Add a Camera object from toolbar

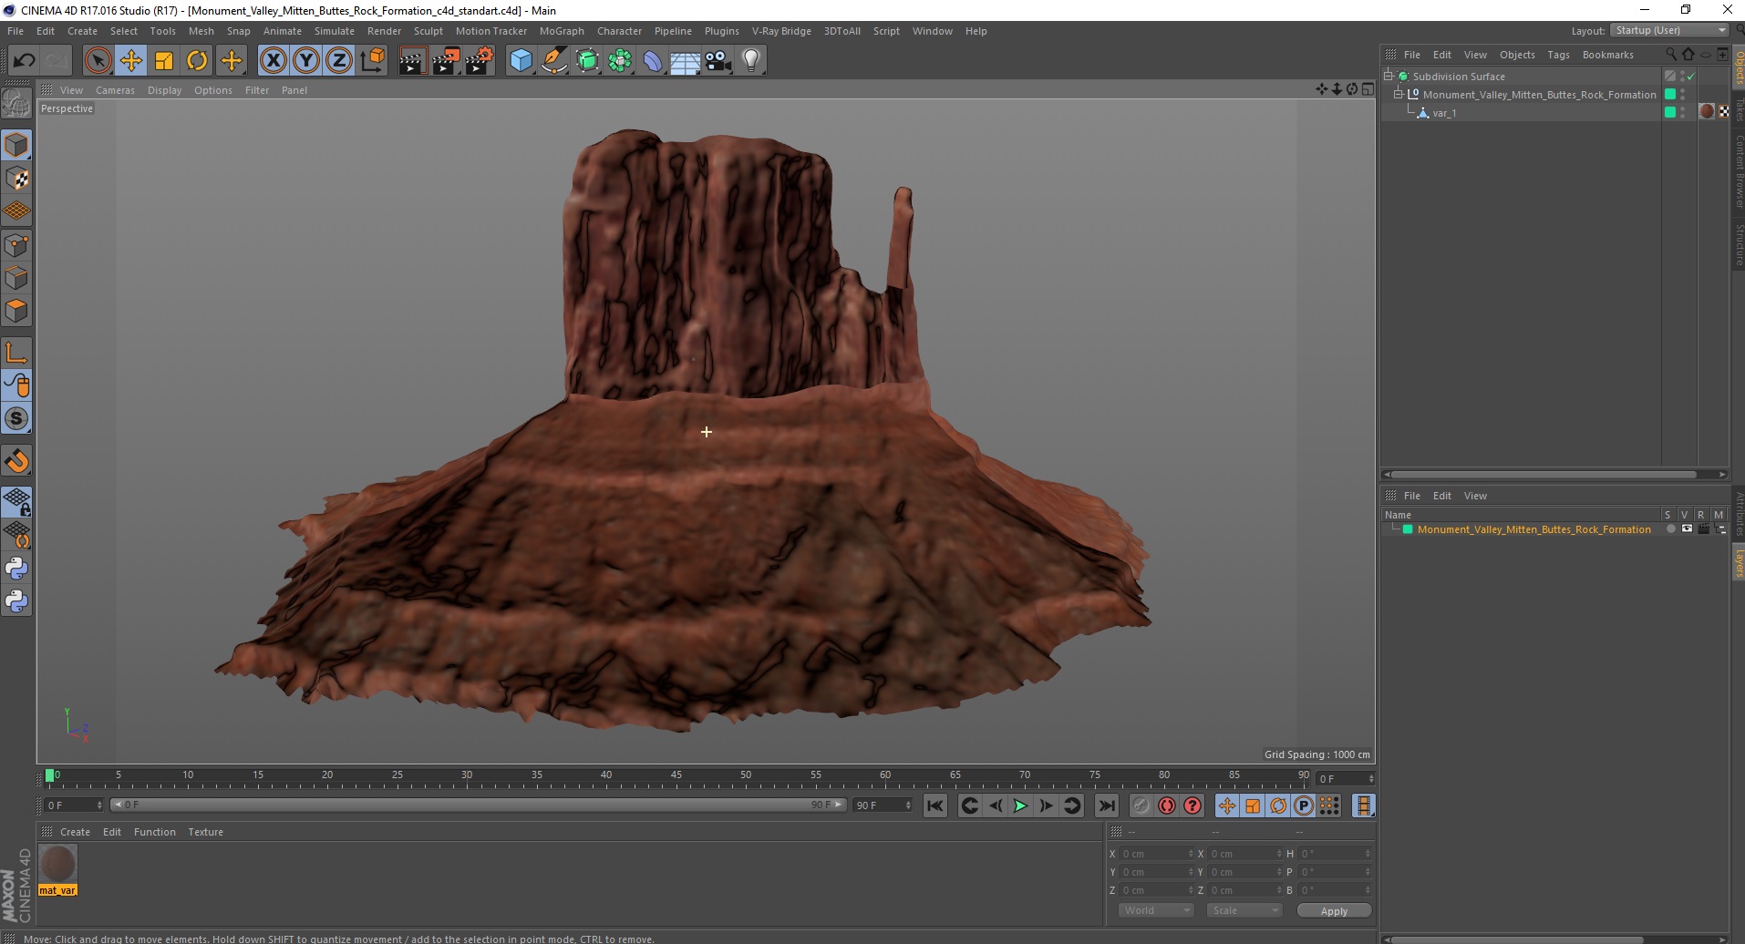click(x=718, y=61)
